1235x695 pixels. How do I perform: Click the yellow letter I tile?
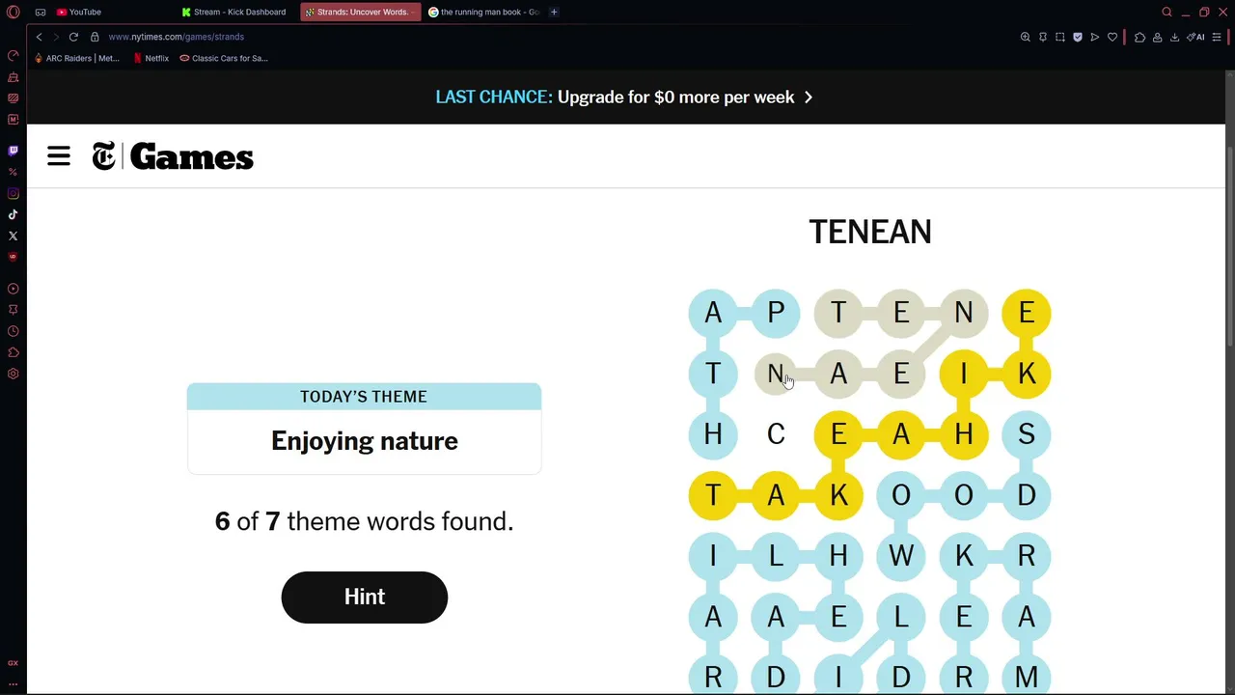tap(964, 374)
